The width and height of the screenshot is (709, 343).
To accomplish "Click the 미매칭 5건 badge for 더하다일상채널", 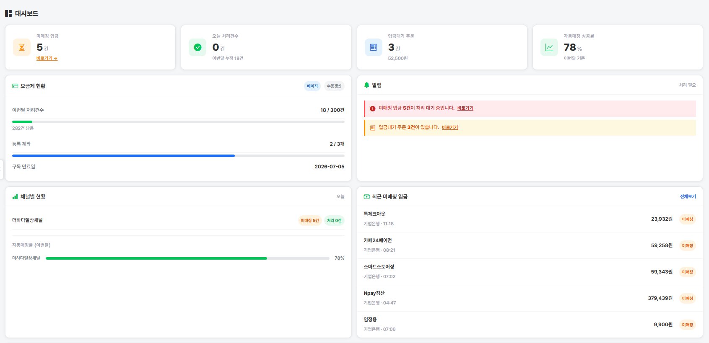I will tap(310, 221).
